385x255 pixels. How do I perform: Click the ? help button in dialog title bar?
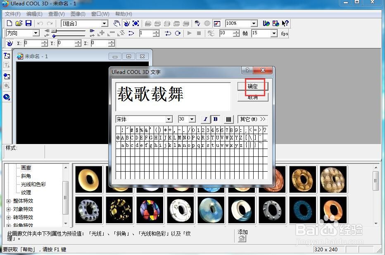(247, 70)
